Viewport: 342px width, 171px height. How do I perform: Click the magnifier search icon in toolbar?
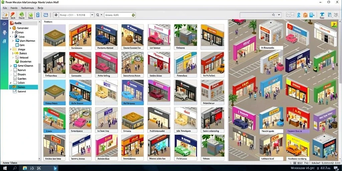pos(98,15)
